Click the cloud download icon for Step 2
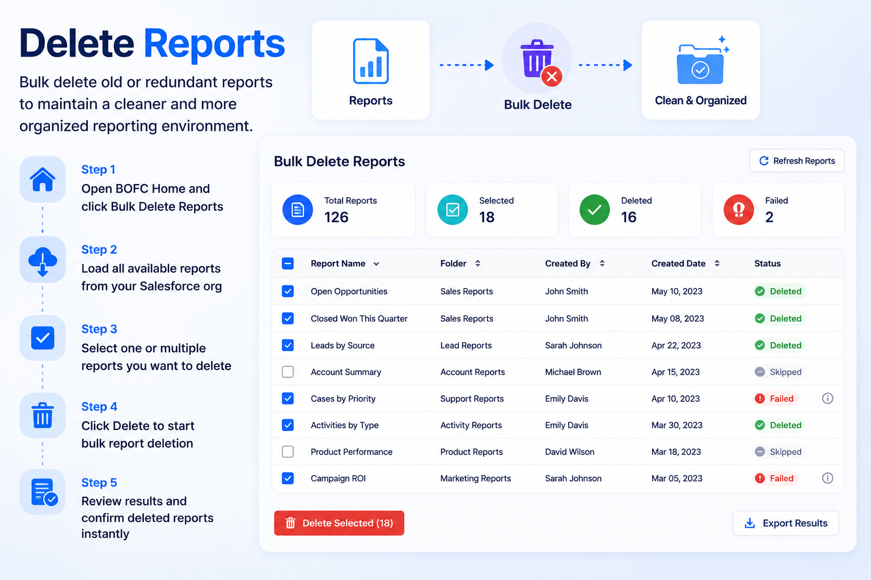871x580 pixels. (43, 261)
